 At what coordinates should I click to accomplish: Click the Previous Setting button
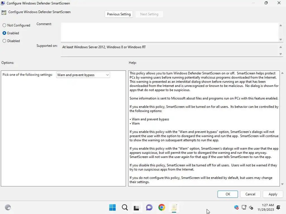point(119,14)
